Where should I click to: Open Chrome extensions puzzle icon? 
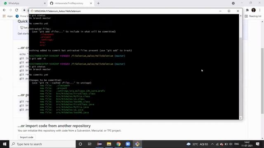pyautogui.click(x=247, y=10)
